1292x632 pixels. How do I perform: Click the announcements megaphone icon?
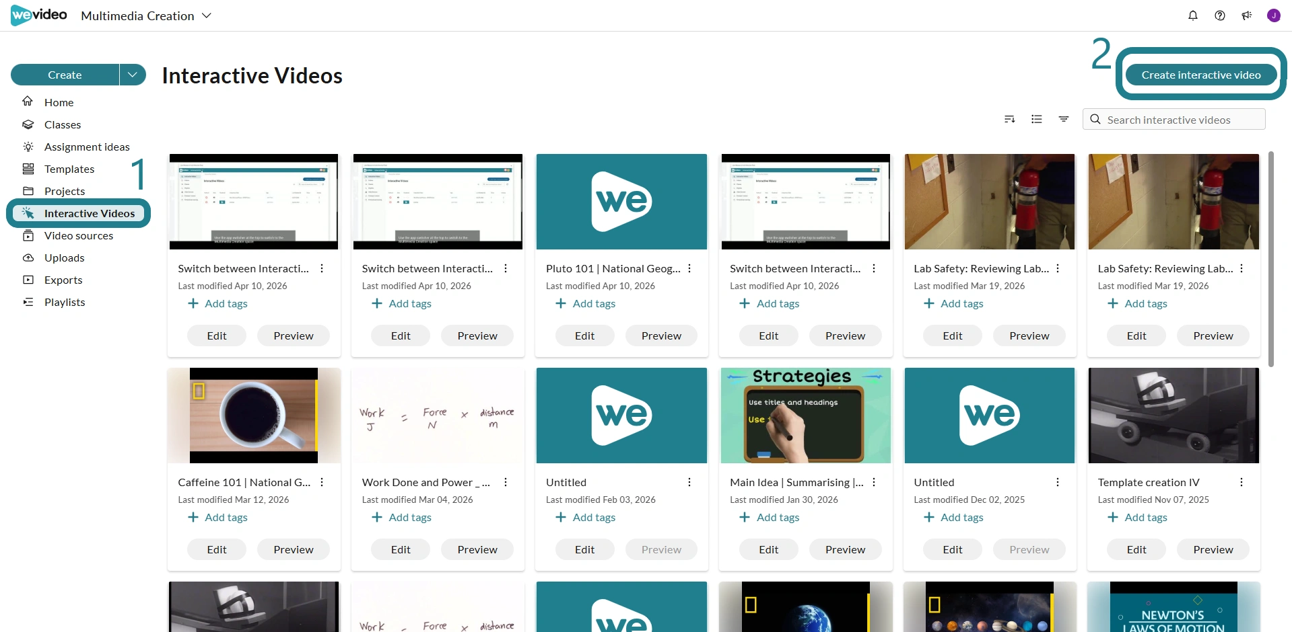tap(1246, 15)
